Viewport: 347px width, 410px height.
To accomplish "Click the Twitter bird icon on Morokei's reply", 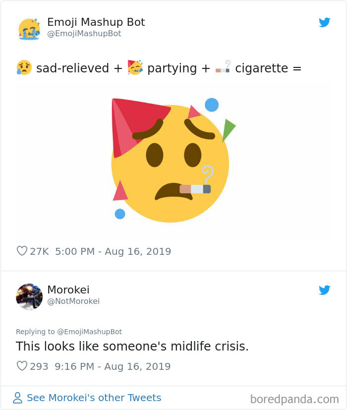I will tap(325, 291).
